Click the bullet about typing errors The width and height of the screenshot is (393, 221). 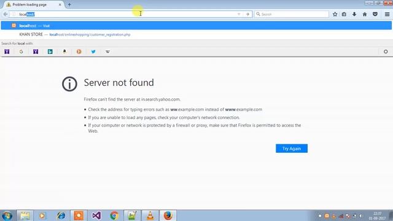[175, 109]
